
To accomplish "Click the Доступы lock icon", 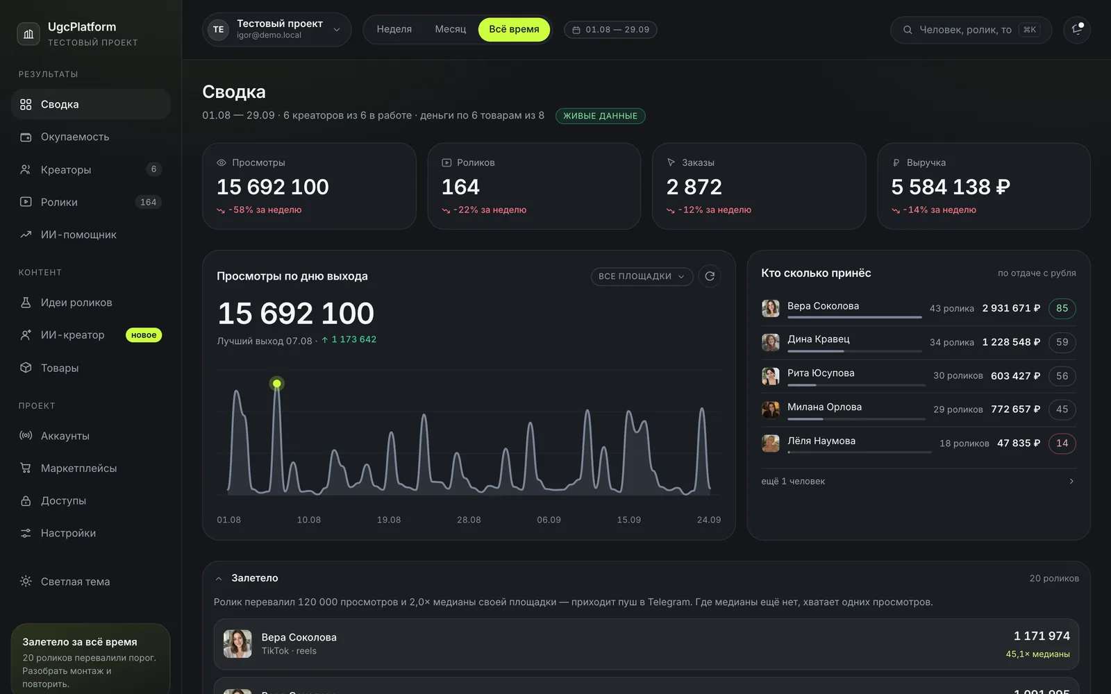I will coord(26,501).
